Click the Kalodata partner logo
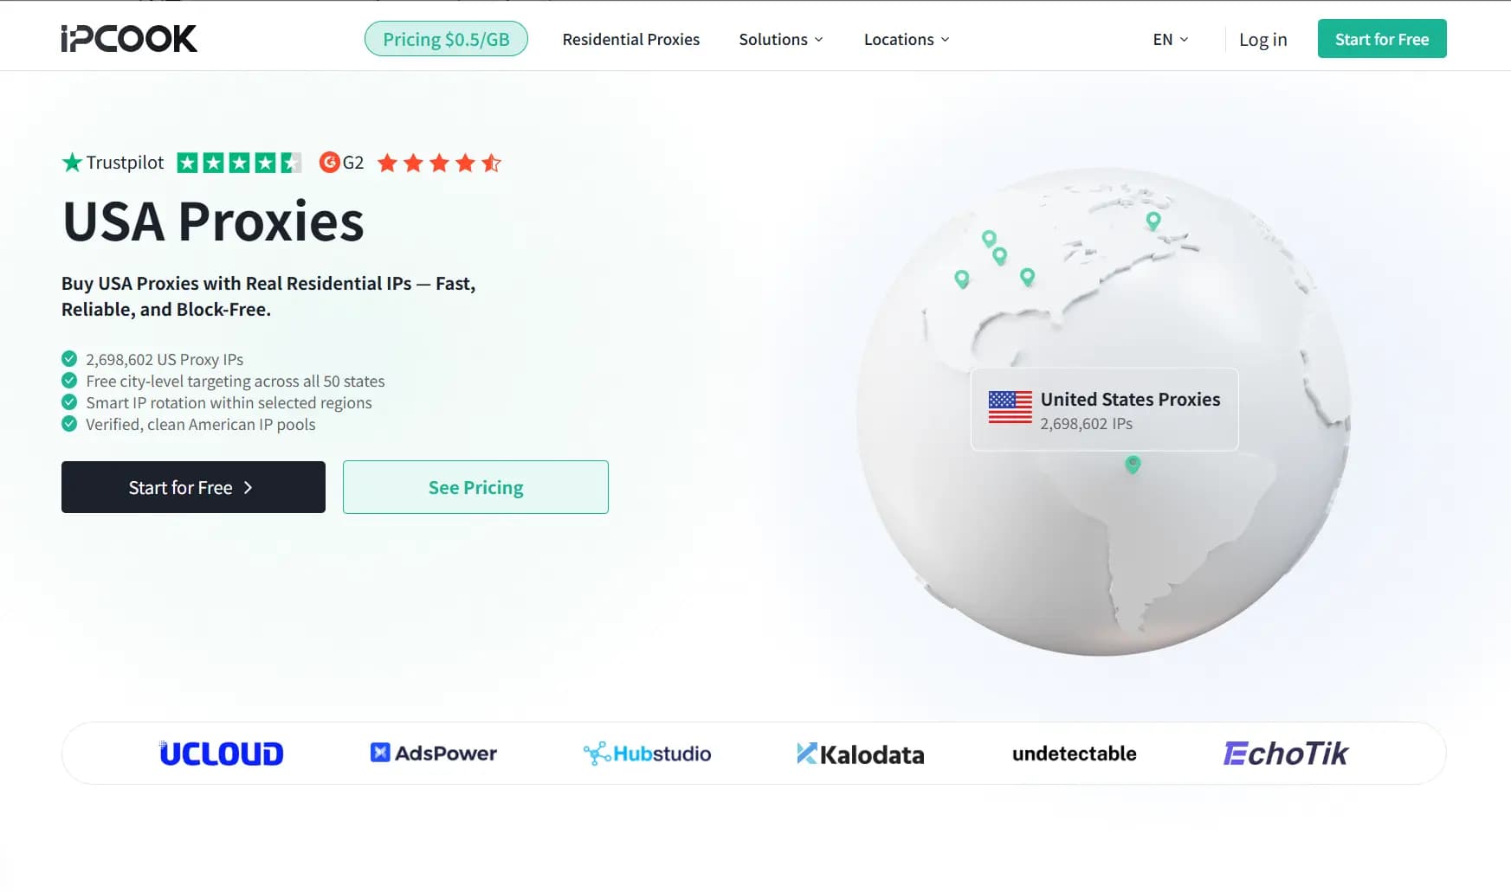Screen dimensions: 1511x892 [861, 754]
